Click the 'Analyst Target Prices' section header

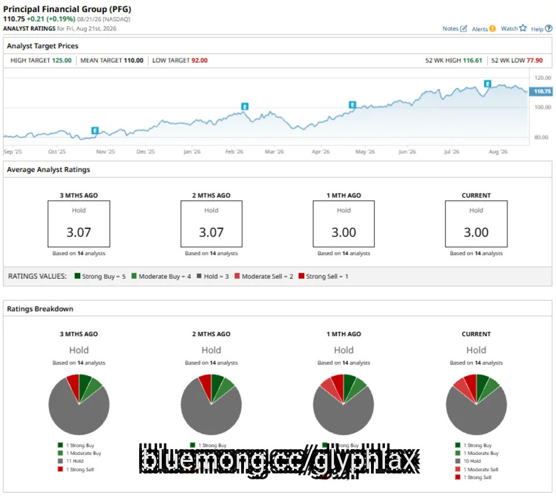point(42,46)
